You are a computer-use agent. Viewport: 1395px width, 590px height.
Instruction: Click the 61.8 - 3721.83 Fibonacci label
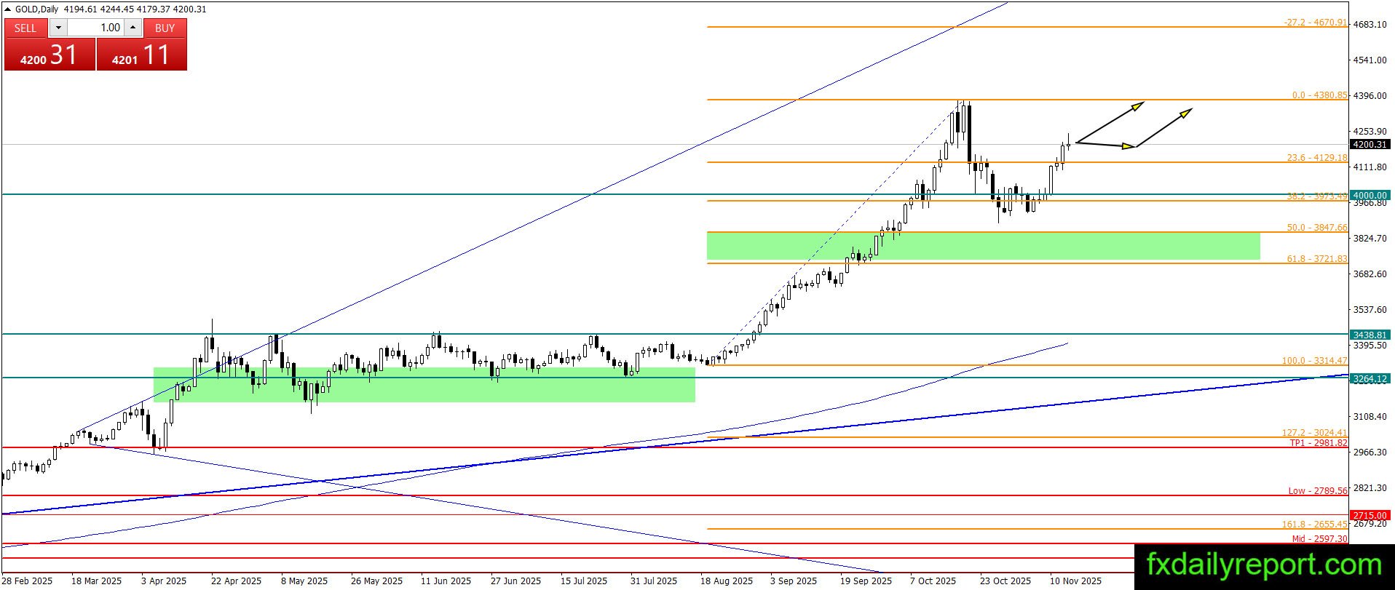(1317, 259)
